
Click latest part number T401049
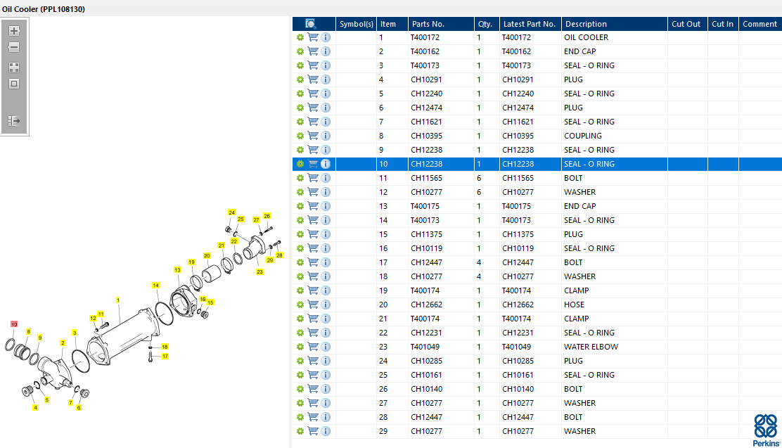(516, 347)
